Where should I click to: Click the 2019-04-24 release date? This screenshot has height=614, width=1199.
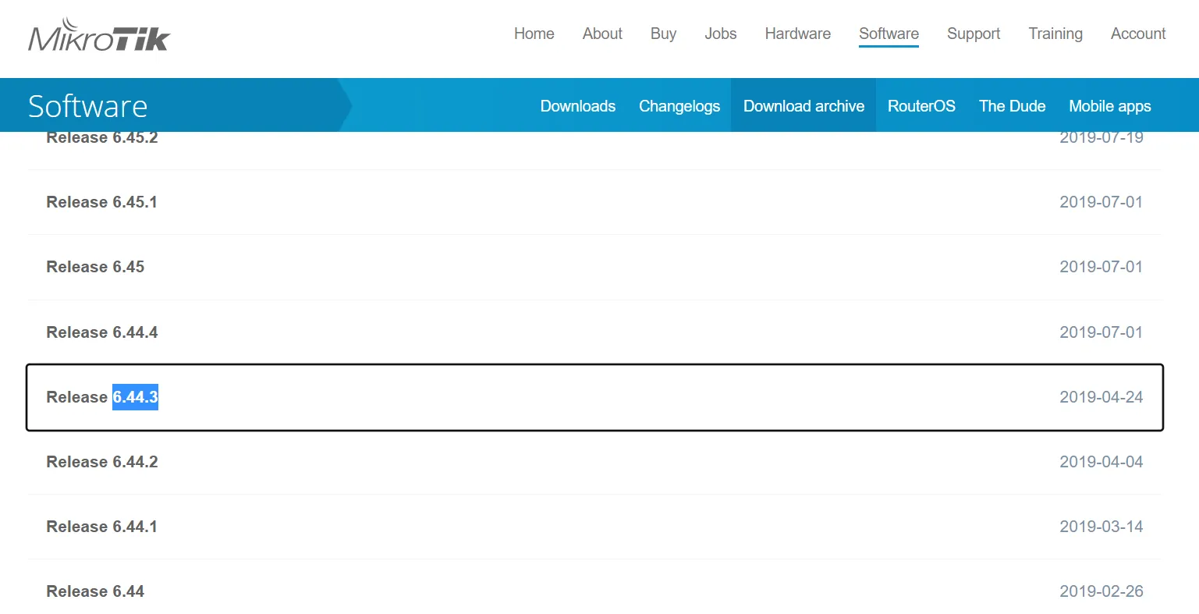click(1101, 397)
